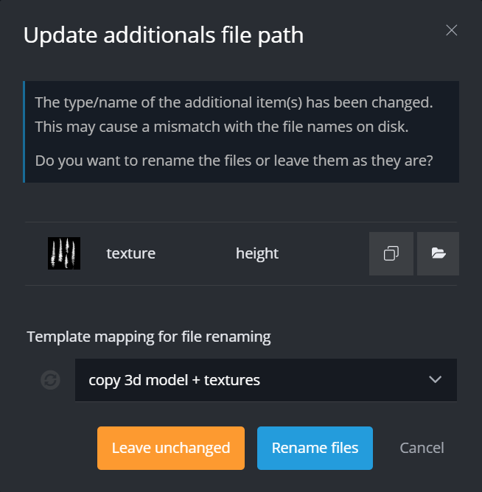Click the tree texture thumbnail
The height and width of the screenshot is (492, 482).
(x=64, y=253)
